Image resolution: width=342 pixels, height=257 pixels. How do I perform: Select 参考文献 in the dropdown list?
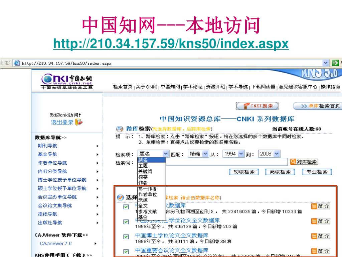(152, 211)
